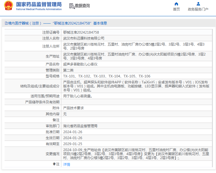Viewport: 216px width, 173px height.
Task: Select approval department 湖北省药品监督管理局
Action: 80,126
